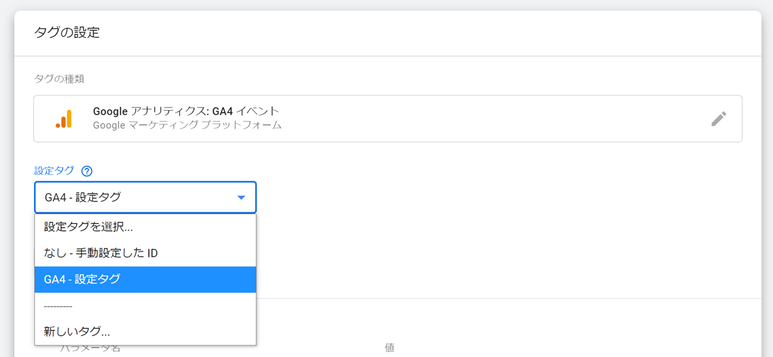Click the 値 column header
Image resolution: width=773 pixels, height=357 pixels.
[390, 348]
